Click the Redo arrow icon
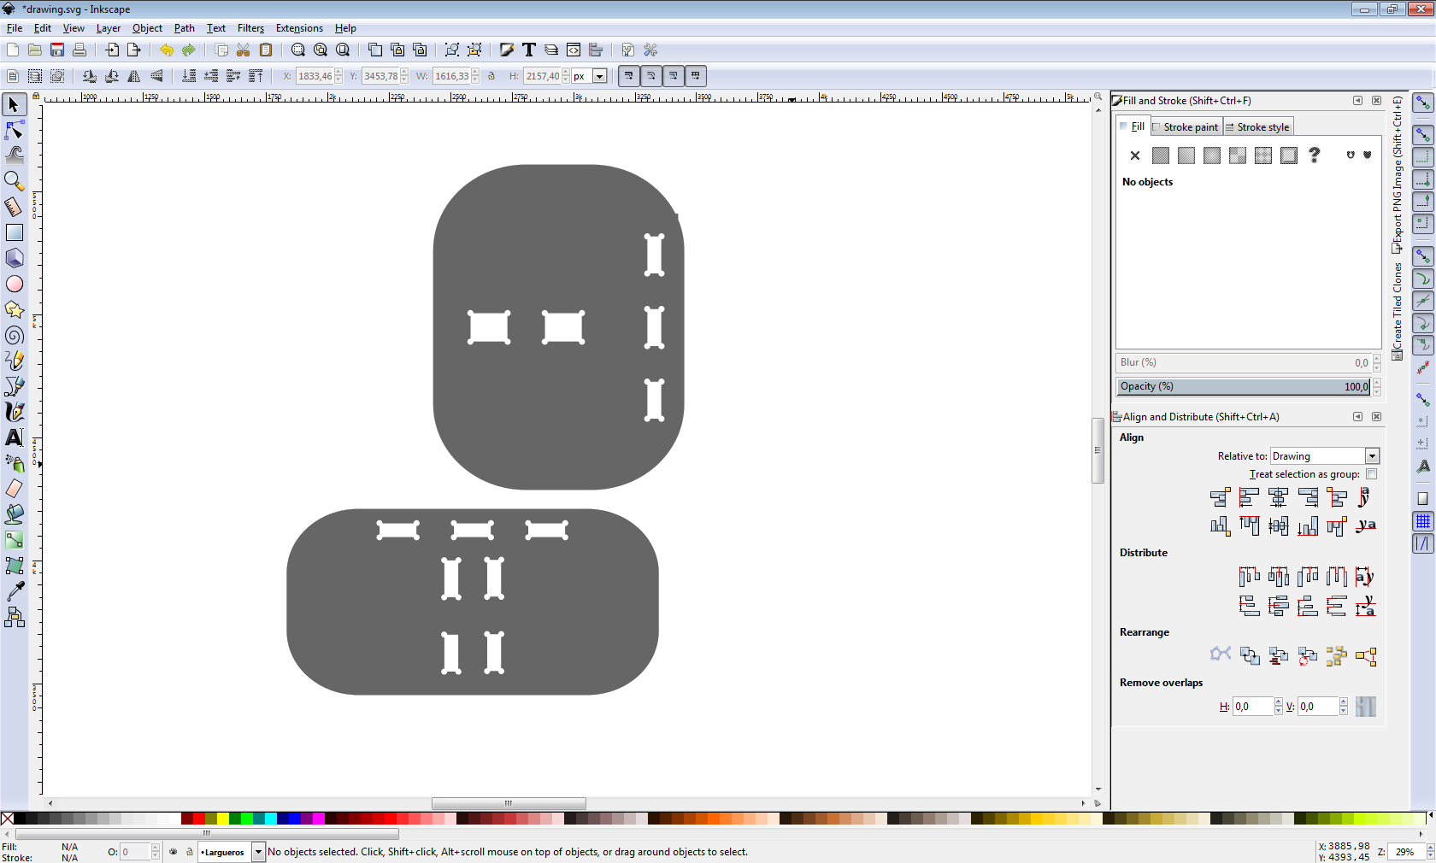 click(x=189, y=50)
